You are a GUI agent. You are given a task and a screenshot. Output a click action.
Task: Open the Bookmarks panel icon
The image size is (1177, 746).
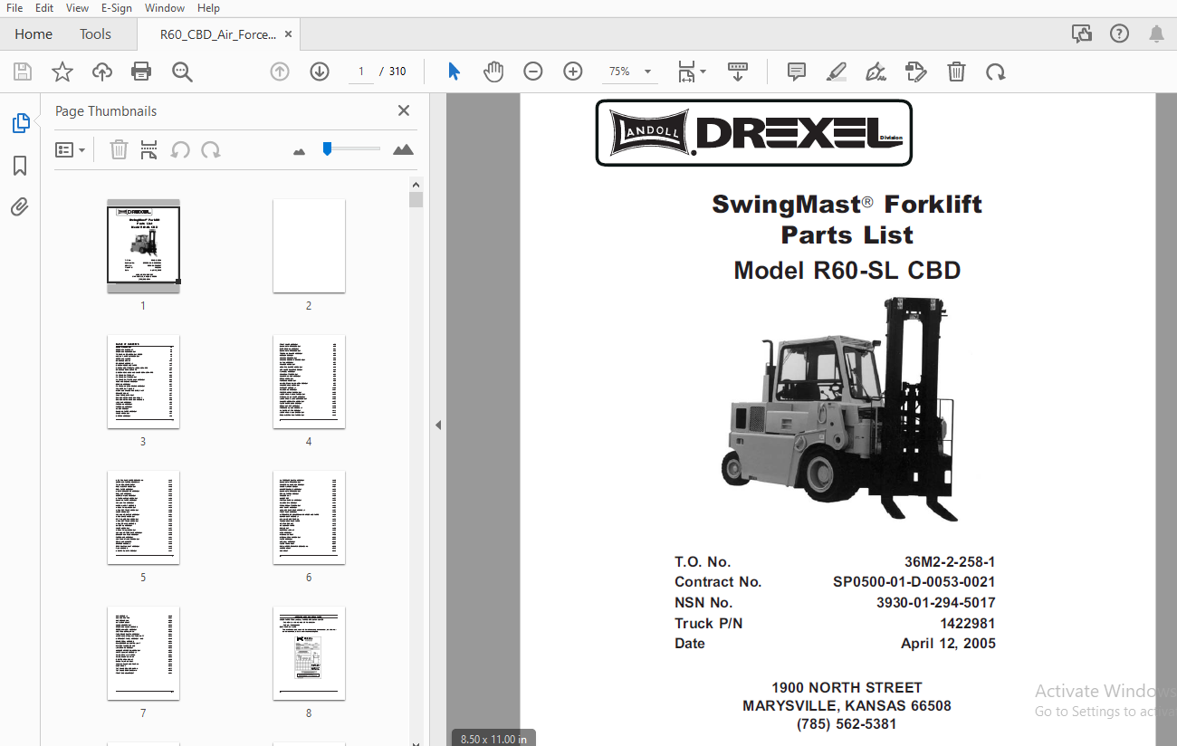(20, 166)
